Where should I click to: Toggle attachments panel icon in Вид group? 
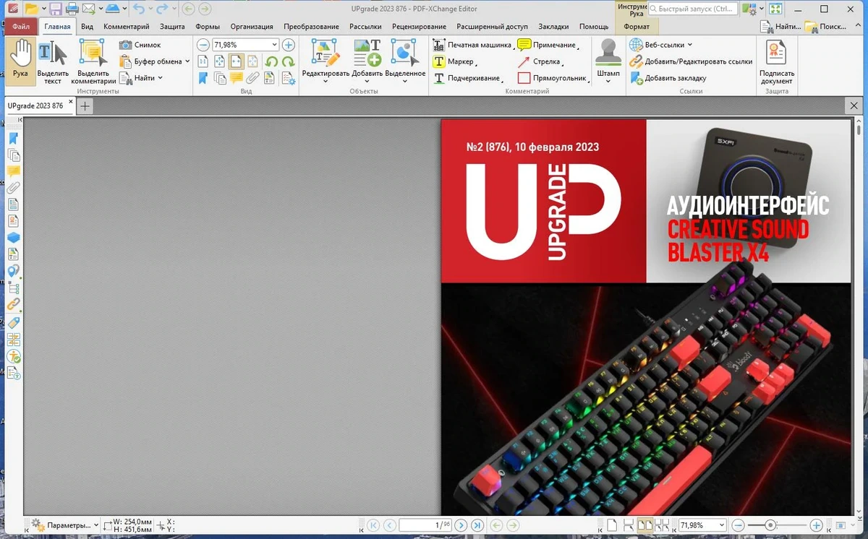[x=253, y=78]
